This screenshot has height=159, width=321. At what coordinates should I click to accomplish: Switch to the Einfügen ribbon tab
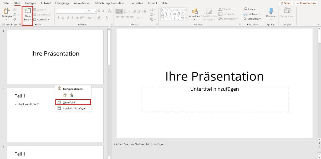click(x=30, y=3)
